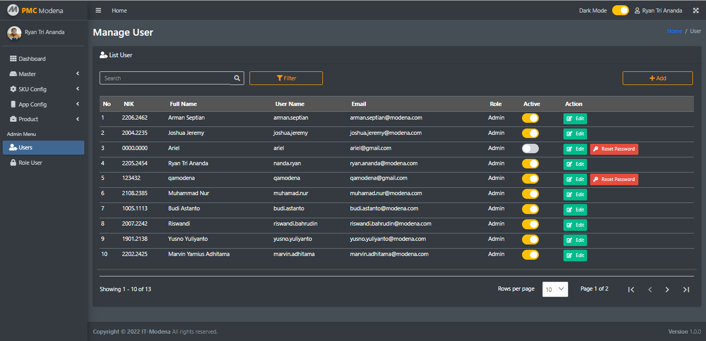The image size is (706, 341).
Task: Click the Version 1.0.0 footer text
Action: (x=685, y=332)
